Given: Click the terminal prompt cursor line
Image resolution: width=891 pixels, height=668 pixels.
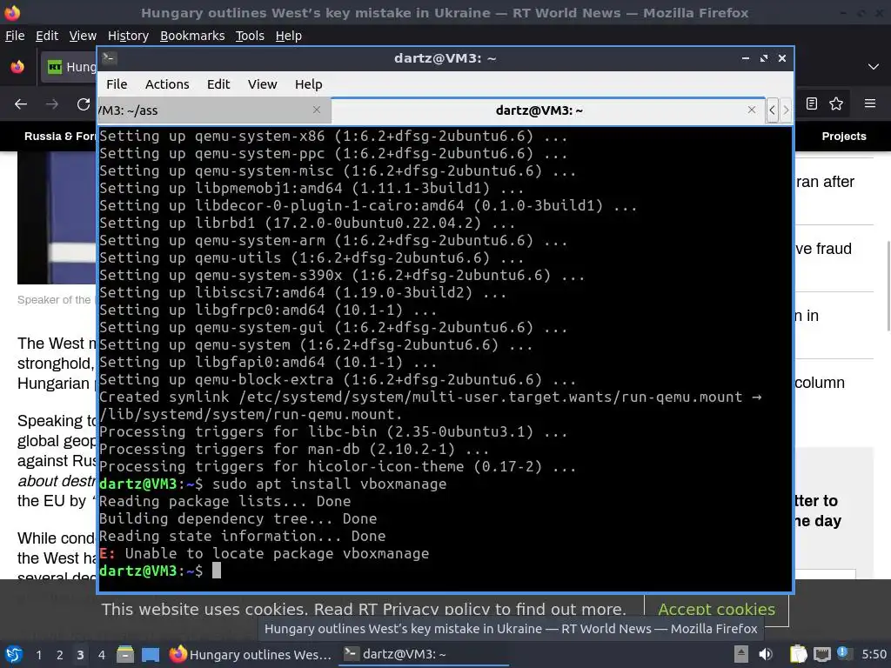Looking at the screenshot, I should 160,571.
